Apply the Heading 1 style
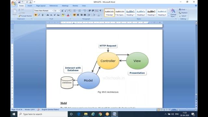This screenshot has width=208, height=117. tap(130, 13)
